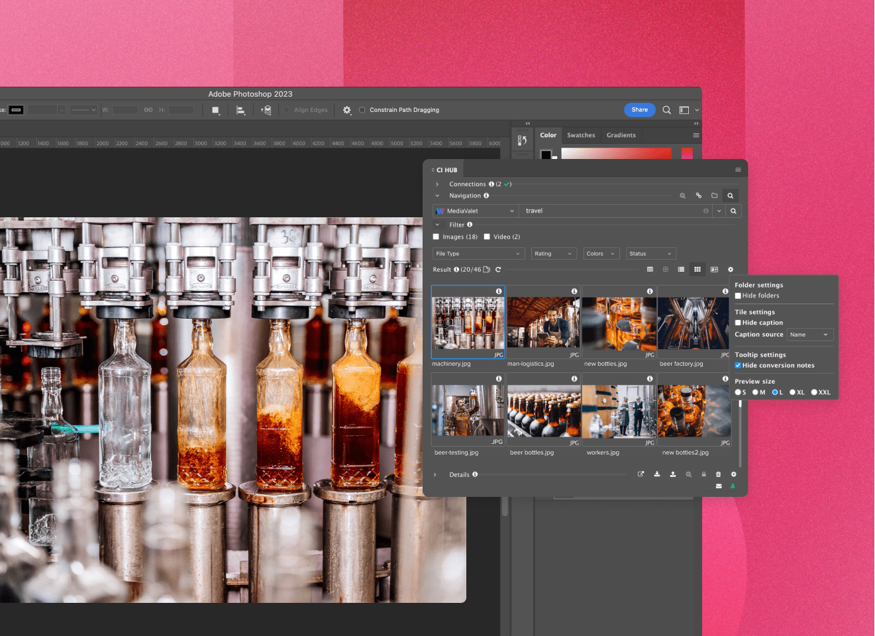Switch results to grid tile view
This screenshot has width=875, height=636.
point(697,269)
